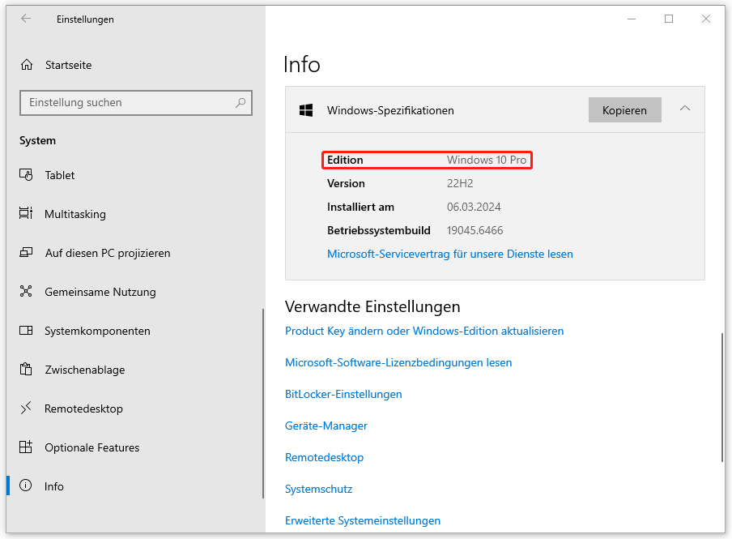Open Erweiterte Systemeinstellungen
Screen dimensions: 732x539
tap(362, 520)
